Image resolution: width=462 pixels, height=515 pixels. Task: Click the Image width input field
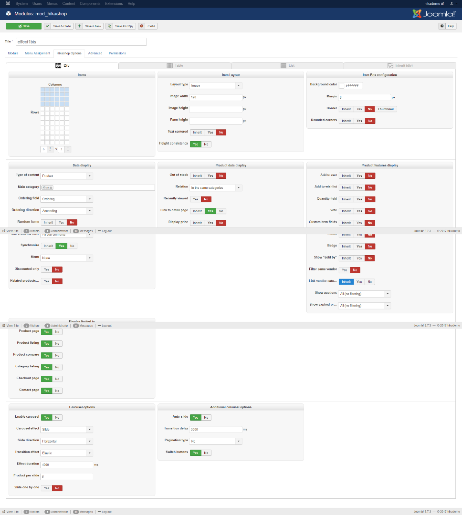click(x=216, y=97)
